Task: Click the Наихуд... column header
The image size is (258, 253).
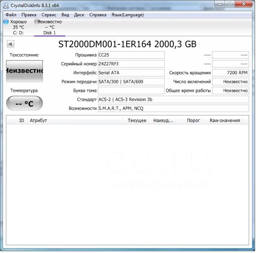Action: (x=162, y=121)
